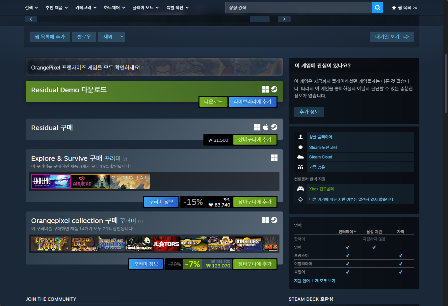The height and width of the screenshot is (306, 448).
Task: Open the 하드웨어 menu dropdown
Action: point(115,8)
